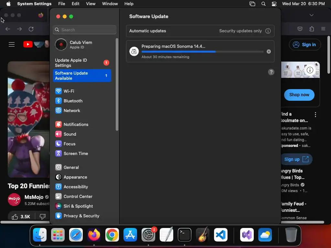Open TextEdit from the Dock
This screenshot has width=331, height=248.
pos(166,235)
